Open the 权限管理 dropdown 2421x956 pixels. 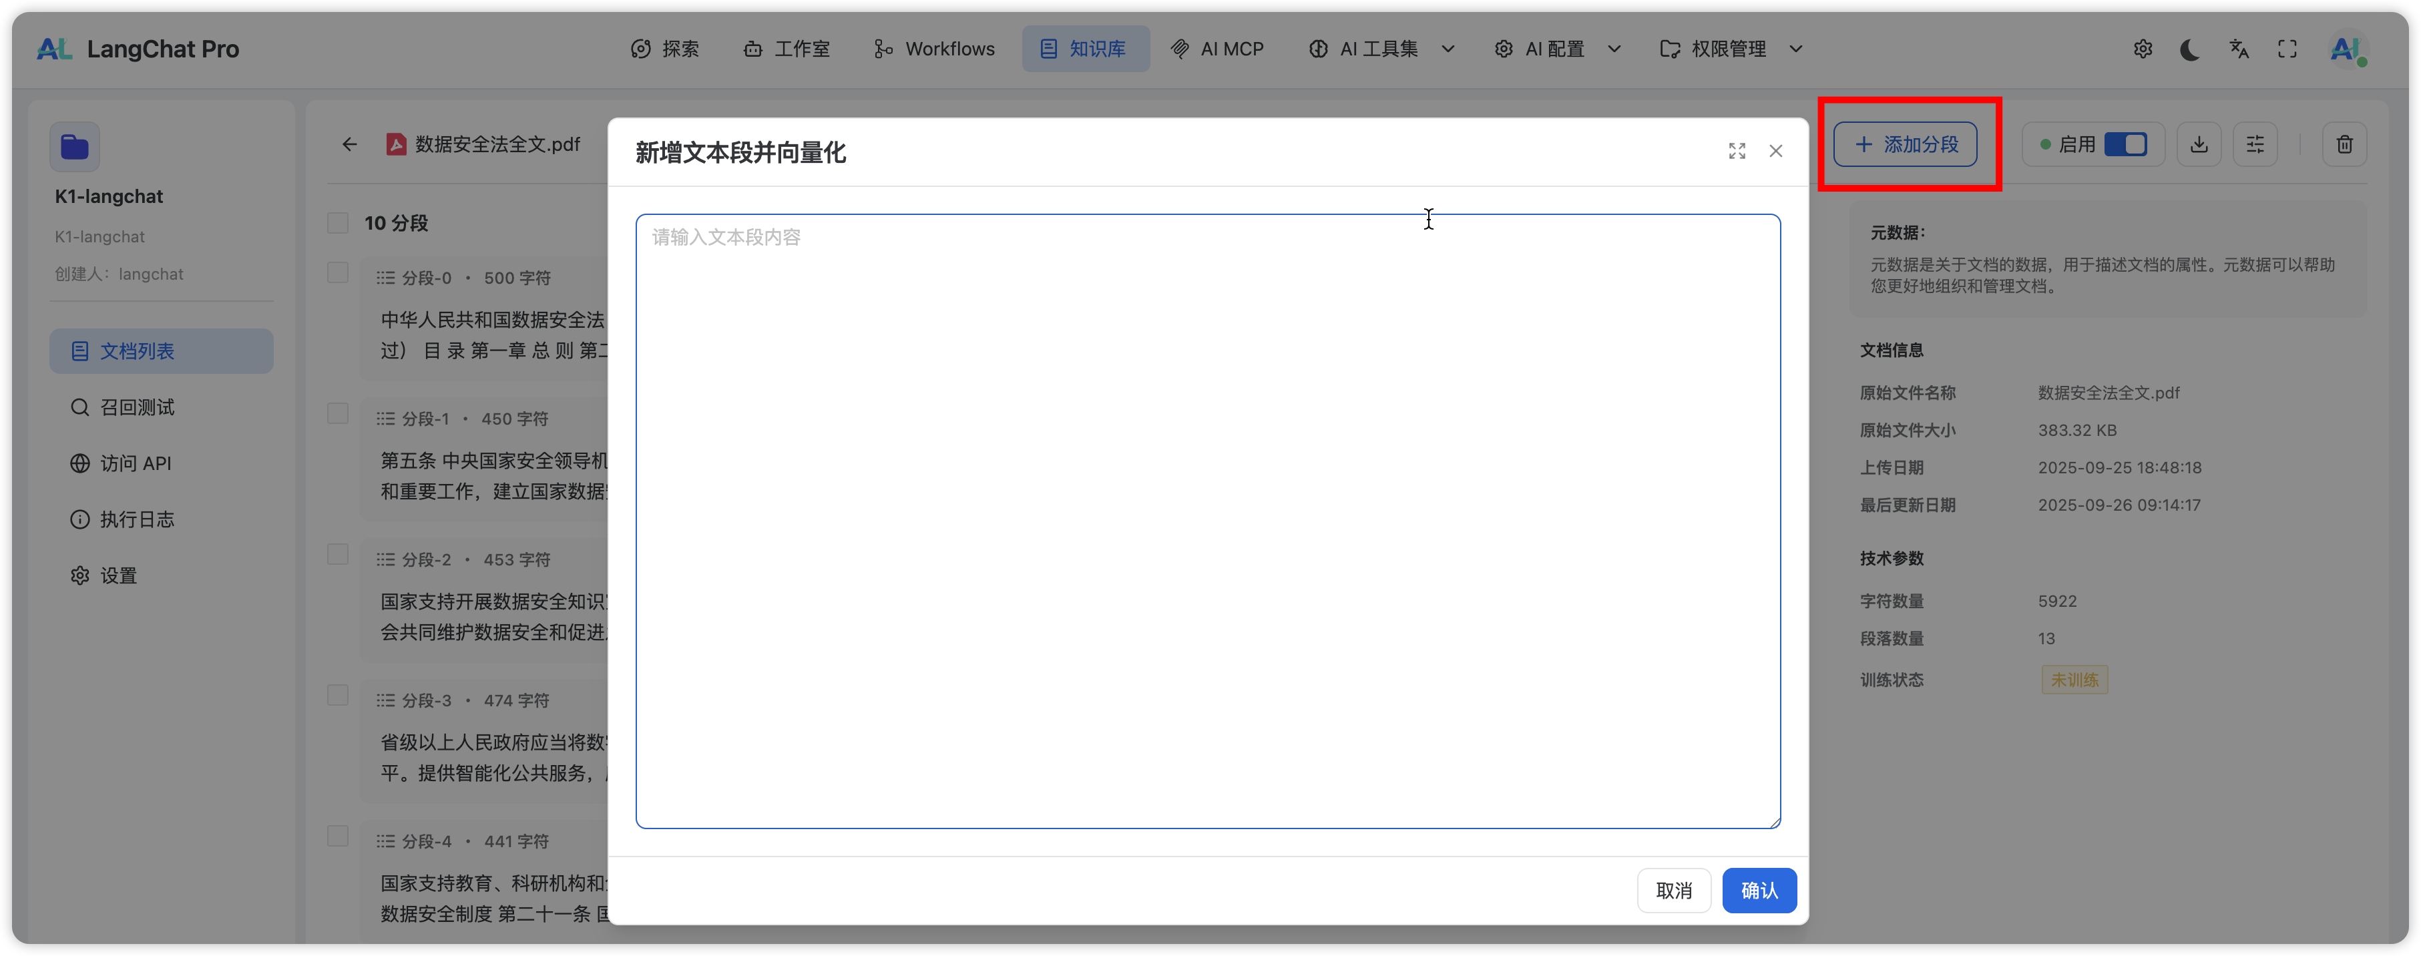click(1730, 49)
